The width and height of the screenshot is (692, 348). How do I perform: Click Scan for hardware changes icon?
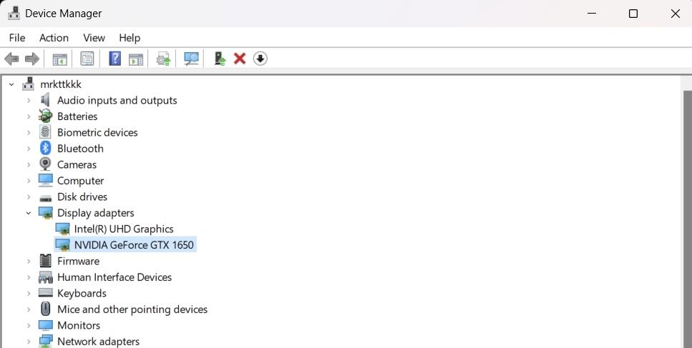click(x=191, y=59)
